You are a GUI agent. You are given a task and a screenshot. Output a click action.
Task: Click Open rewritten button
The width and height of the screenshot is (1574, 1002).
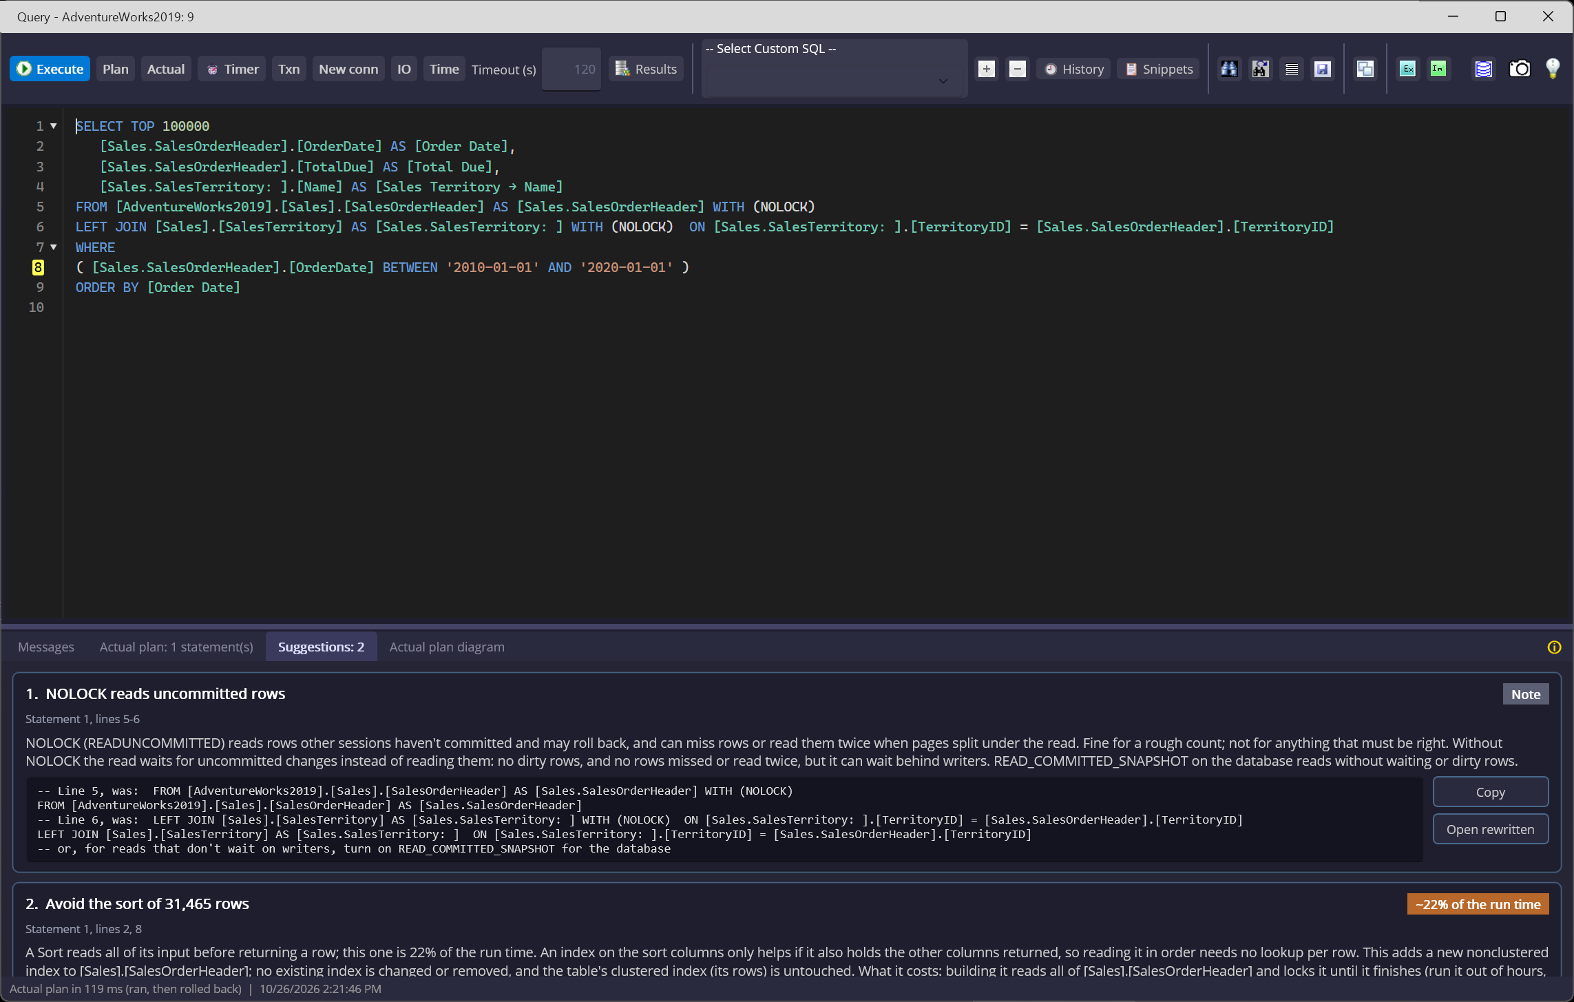tap(1490, 829)
